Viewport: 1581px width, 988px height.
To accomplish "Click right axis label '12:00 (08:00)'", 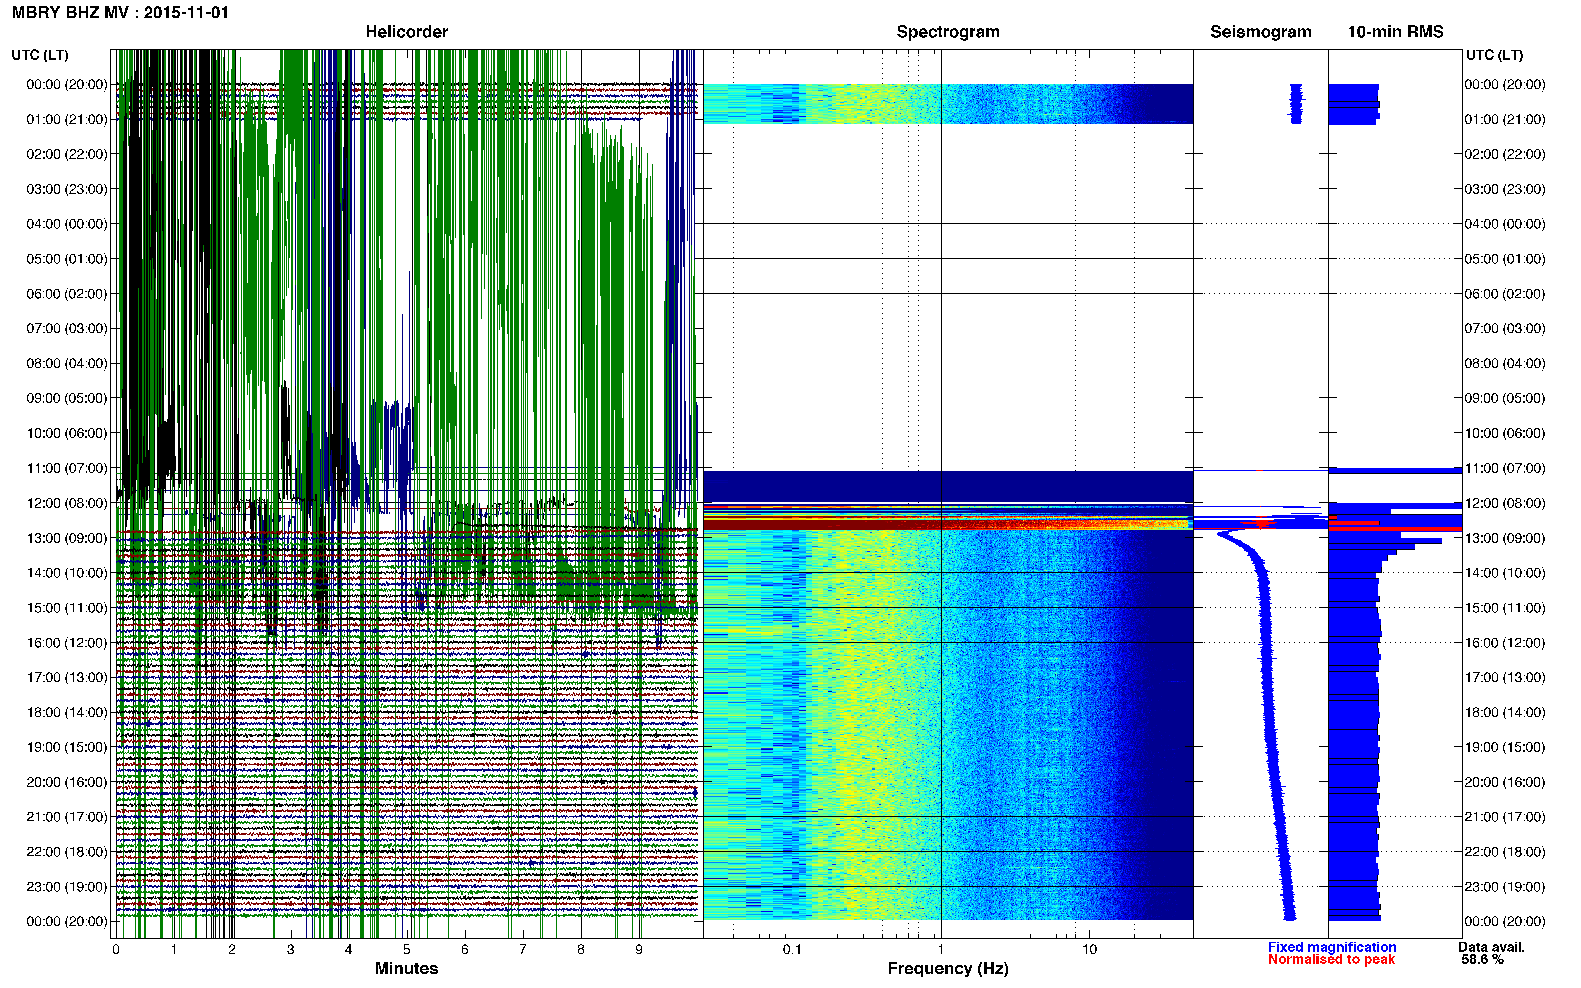I will pos(1505,503).
